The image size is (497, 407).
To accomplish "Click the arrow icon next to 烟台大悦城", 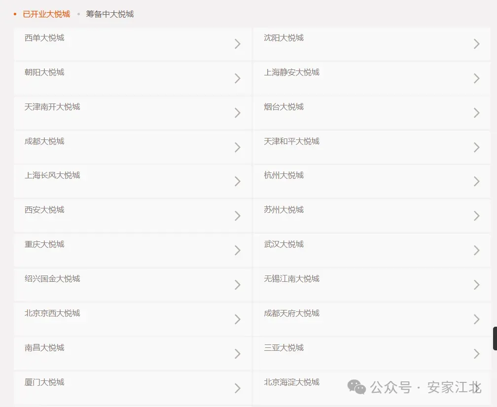I will 476,113.
